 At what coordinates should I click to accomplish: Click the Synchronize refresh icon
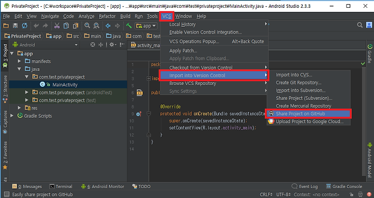24,25
